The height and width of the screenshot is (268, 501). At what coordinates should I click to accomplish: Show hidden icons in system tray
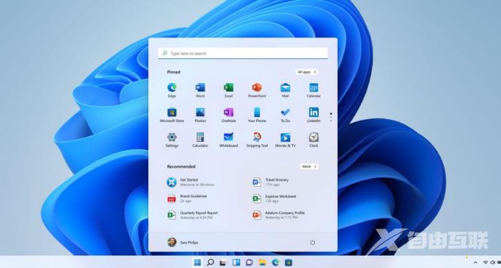pyautogui.click(x=475, y=262)
